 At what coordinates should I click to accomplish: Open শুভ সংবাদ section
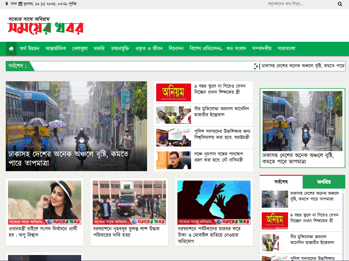[x=236, y=48]
